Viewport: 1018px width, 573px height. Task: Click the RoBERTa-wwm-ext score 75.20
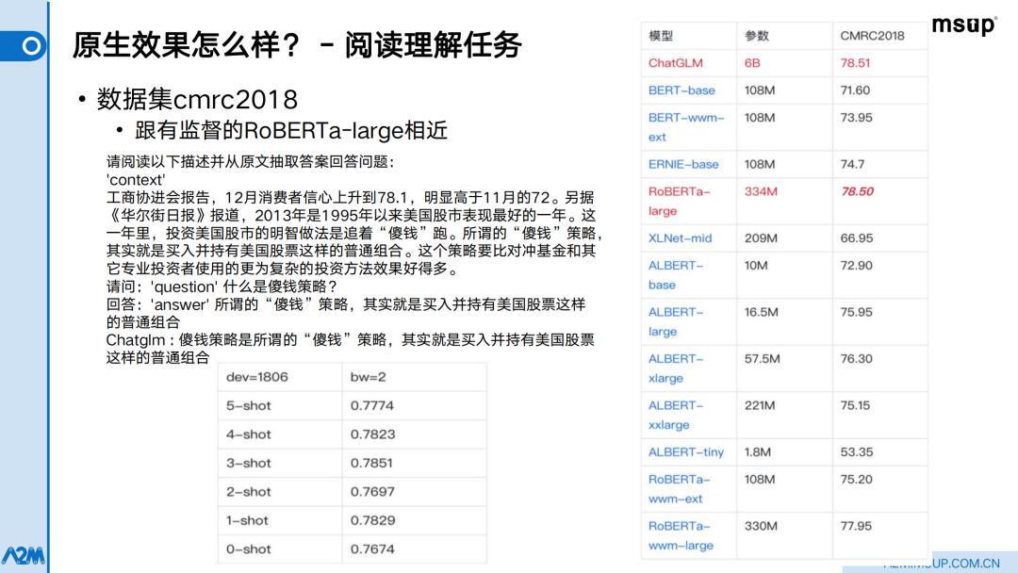click(x=856, y=480)
